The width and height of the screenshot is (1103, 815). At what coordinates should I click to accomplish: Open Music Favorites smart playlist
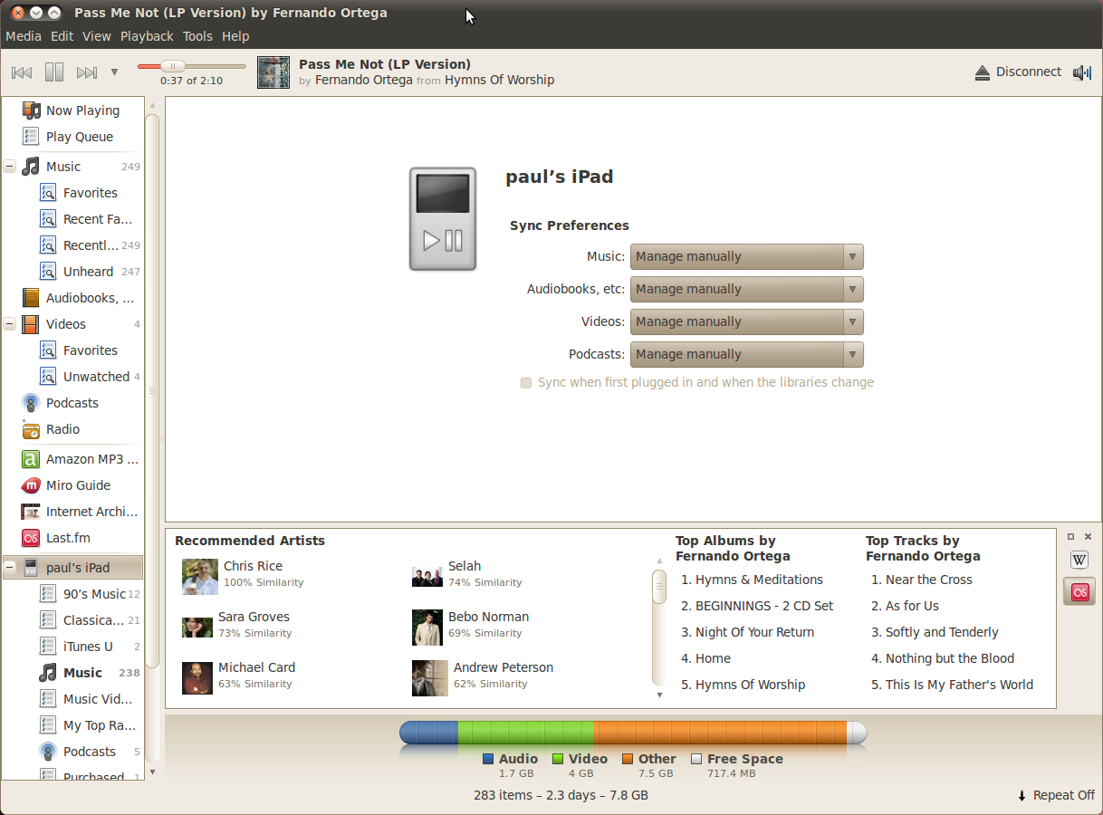click(72, 193)
